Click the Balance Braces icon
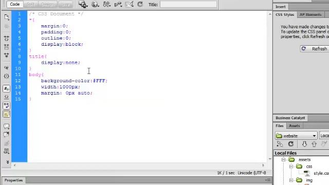Image resolution: width=329 pixels, height=185 pixels. coord(7,76)
